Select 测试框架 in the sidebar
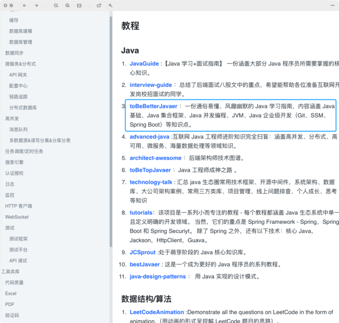 click(x=19, y=239)
